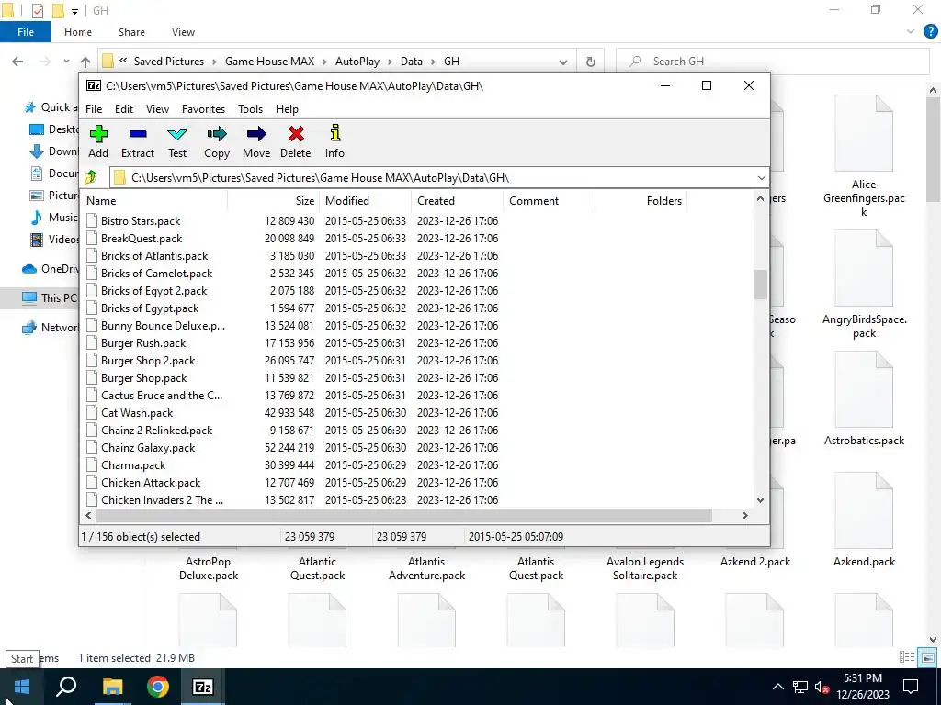Click in the Search GH field
Image resolution: width=941 pixels, height=705 pixels.
point(772,62)
